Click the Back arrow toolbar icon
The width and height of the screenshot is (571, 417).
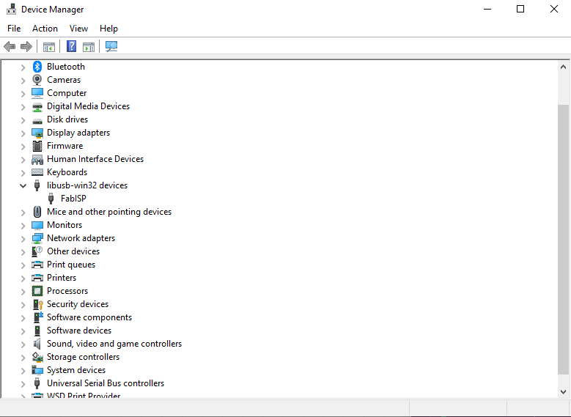[x=10, y=47]
